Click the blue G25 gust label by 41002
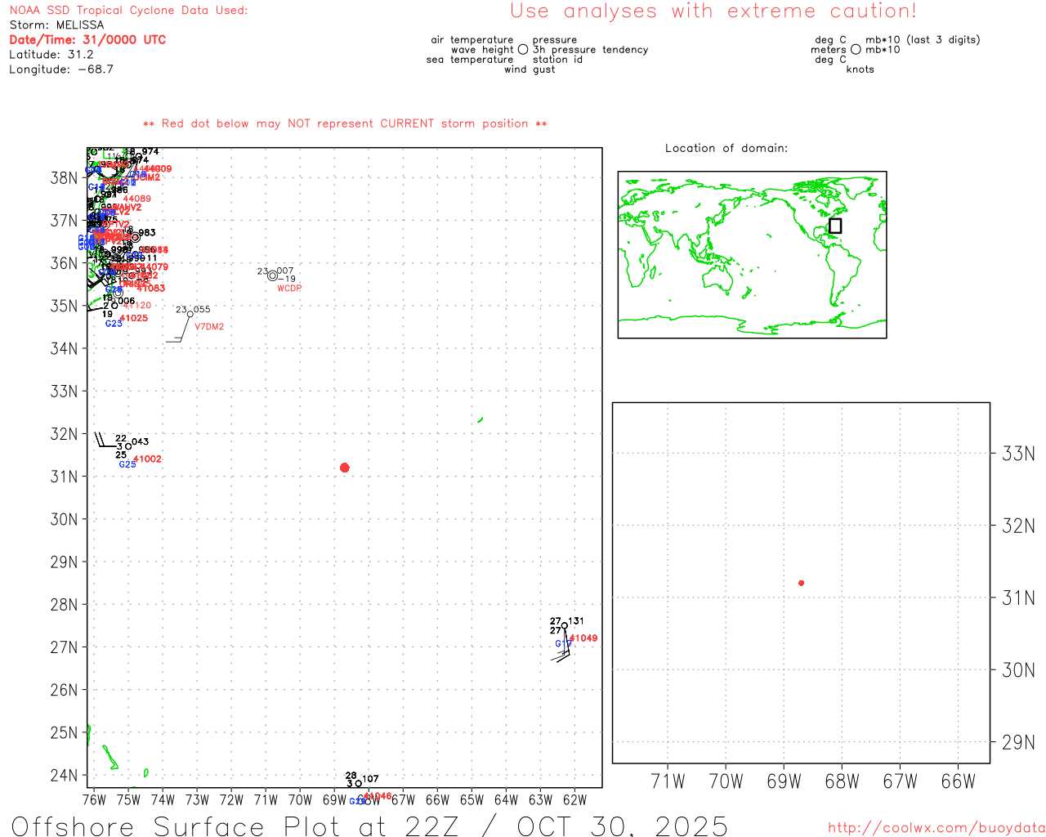Screen dimensions: 1046x837 coord(127,464)
